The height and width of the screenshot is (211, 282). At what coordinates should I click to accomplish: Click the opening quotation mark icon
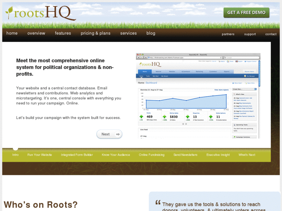point(158,202)
